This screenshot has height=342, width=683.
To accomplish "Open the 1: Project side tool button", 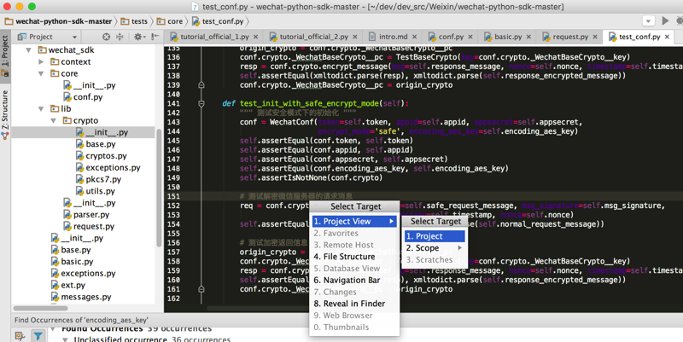I will point(5,55).
